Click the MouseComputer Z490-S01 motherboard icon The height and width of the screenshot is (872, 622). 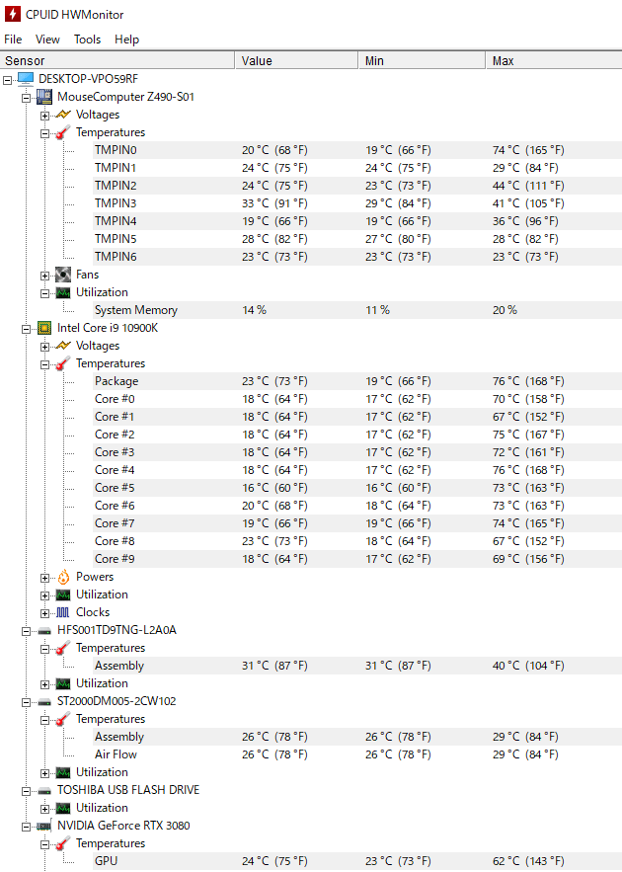pos(44,97)
